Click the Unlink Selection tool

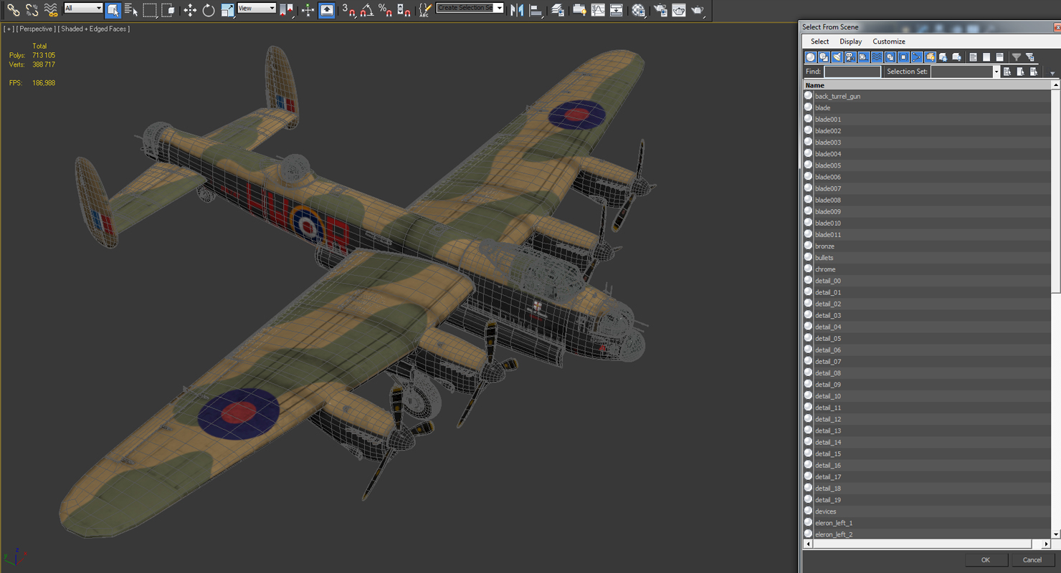(x=32, y=10)
